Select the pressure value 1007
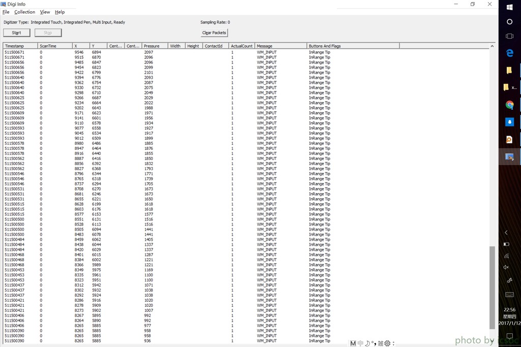 [x=149, y=310]
